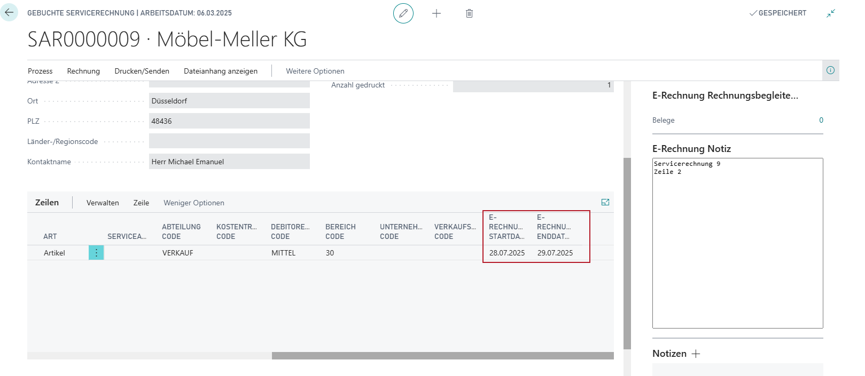Expand Weitere Optionen
The height and width of the screenshot is (376, 865).
click(x=315, y=71)
